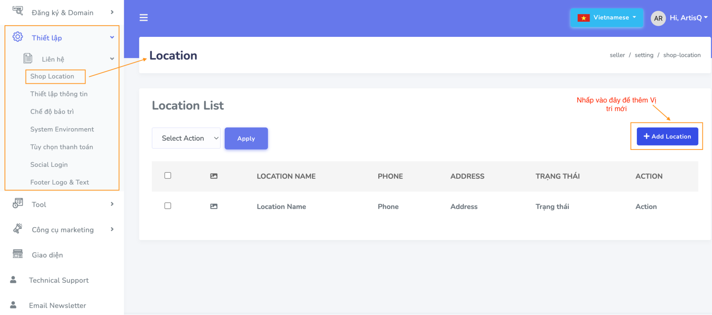Click the hamburger menu icon
712x315 pixels.
click(143, 18)
